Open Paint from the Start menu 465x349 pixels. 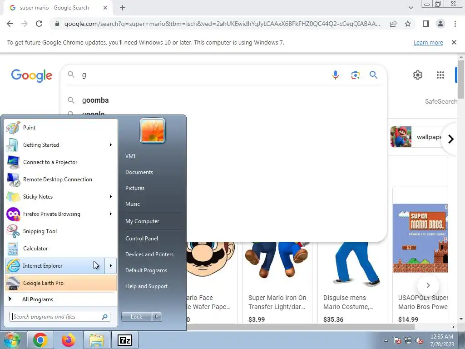(x=61, y=128)
